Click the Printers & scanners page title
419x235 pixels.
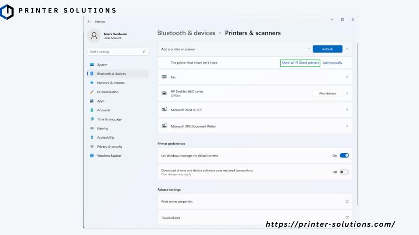coord(253,33)
